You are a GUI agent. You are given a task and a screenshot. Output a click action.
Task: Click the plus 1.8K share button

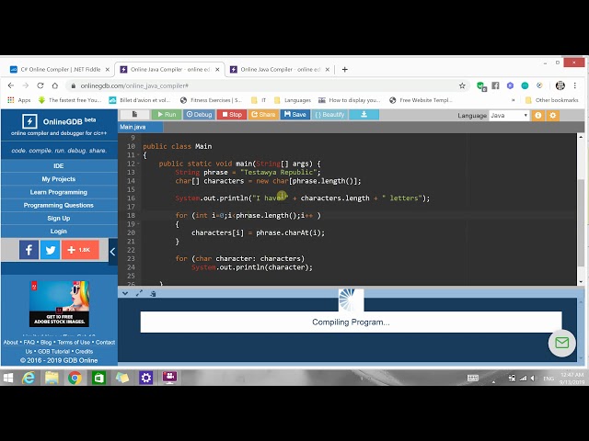(80, 250)
